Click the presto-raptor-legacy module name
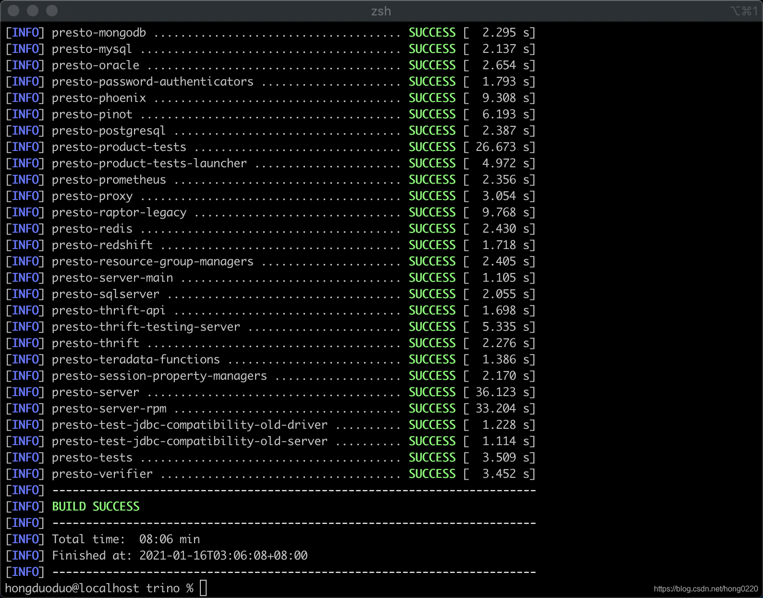Viewport: 763px width, 598px height. tap(119, 212)
